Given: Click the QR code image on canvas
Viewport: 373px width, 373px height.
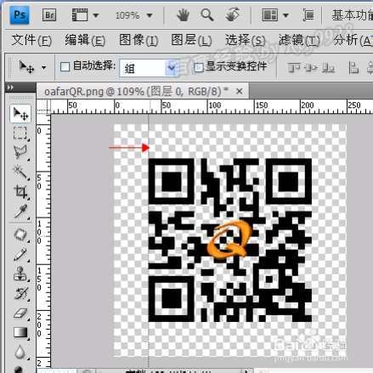Looking at the screenshot, I should click(230, 240).
